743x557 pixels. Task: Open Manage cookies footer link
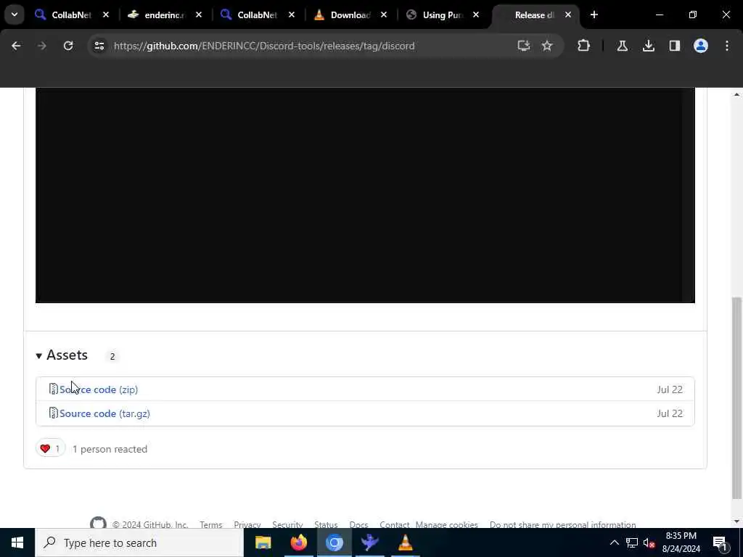tap(446, 524)
